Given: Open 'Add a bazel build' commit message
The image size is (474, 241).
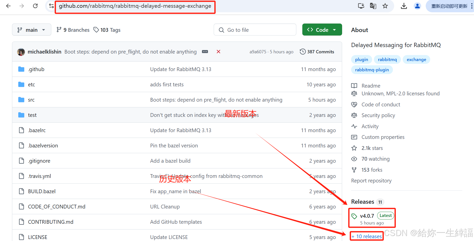Looking at the screenshot, I should [x=170, y=161].
